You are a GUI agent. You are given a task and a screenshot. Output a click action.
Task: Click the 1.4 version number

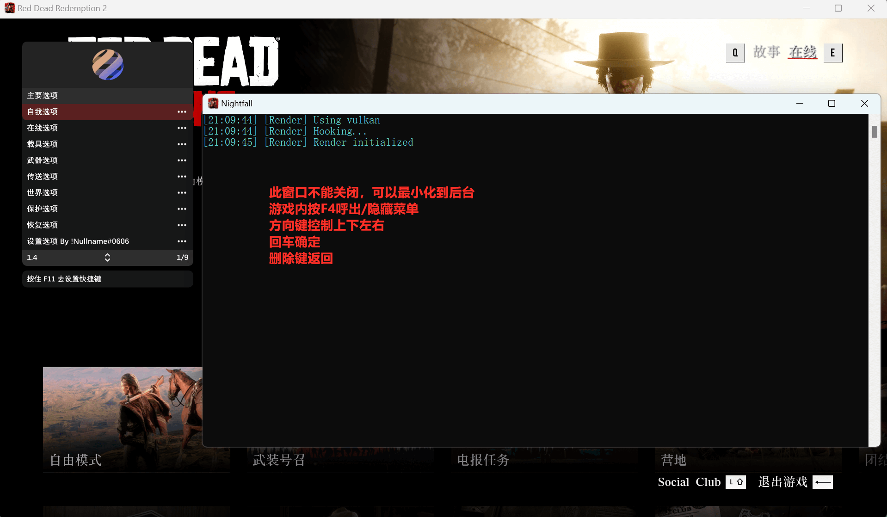pos(32,258)
